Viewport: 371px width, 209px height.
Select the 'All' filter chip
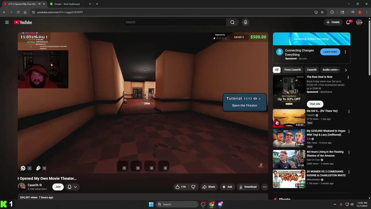(x=277, y=70)
